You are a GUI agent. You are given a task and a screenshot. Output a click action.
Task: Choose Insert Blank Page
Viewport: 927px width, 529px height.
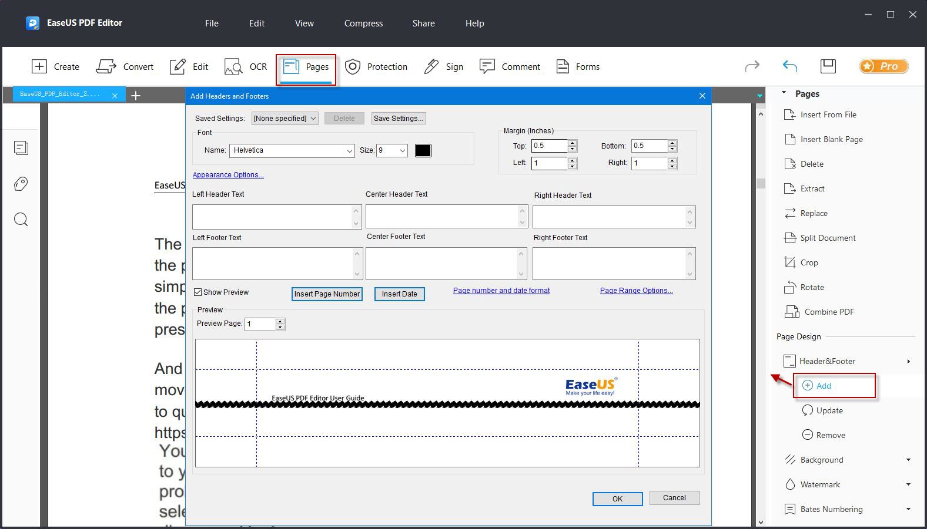(x=824, y=139)
